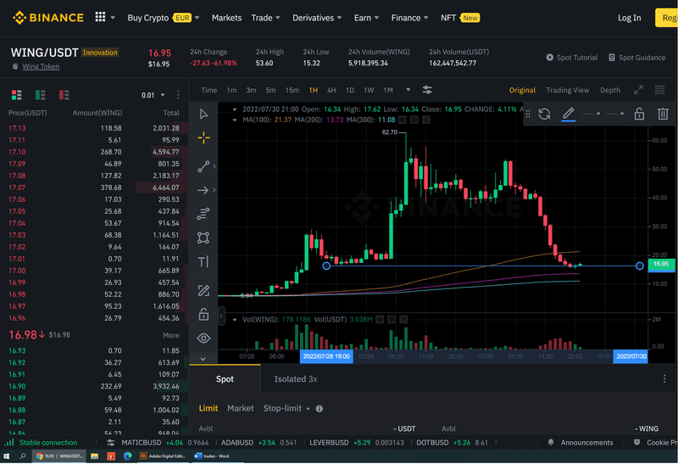Select the arrow ray drawing tool
Viewport: 678px width, 464px height.
203,190
